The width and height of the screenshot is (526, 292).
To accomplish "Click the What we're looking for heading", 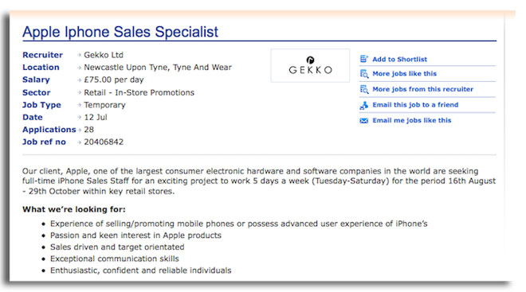I will [74, 209].
